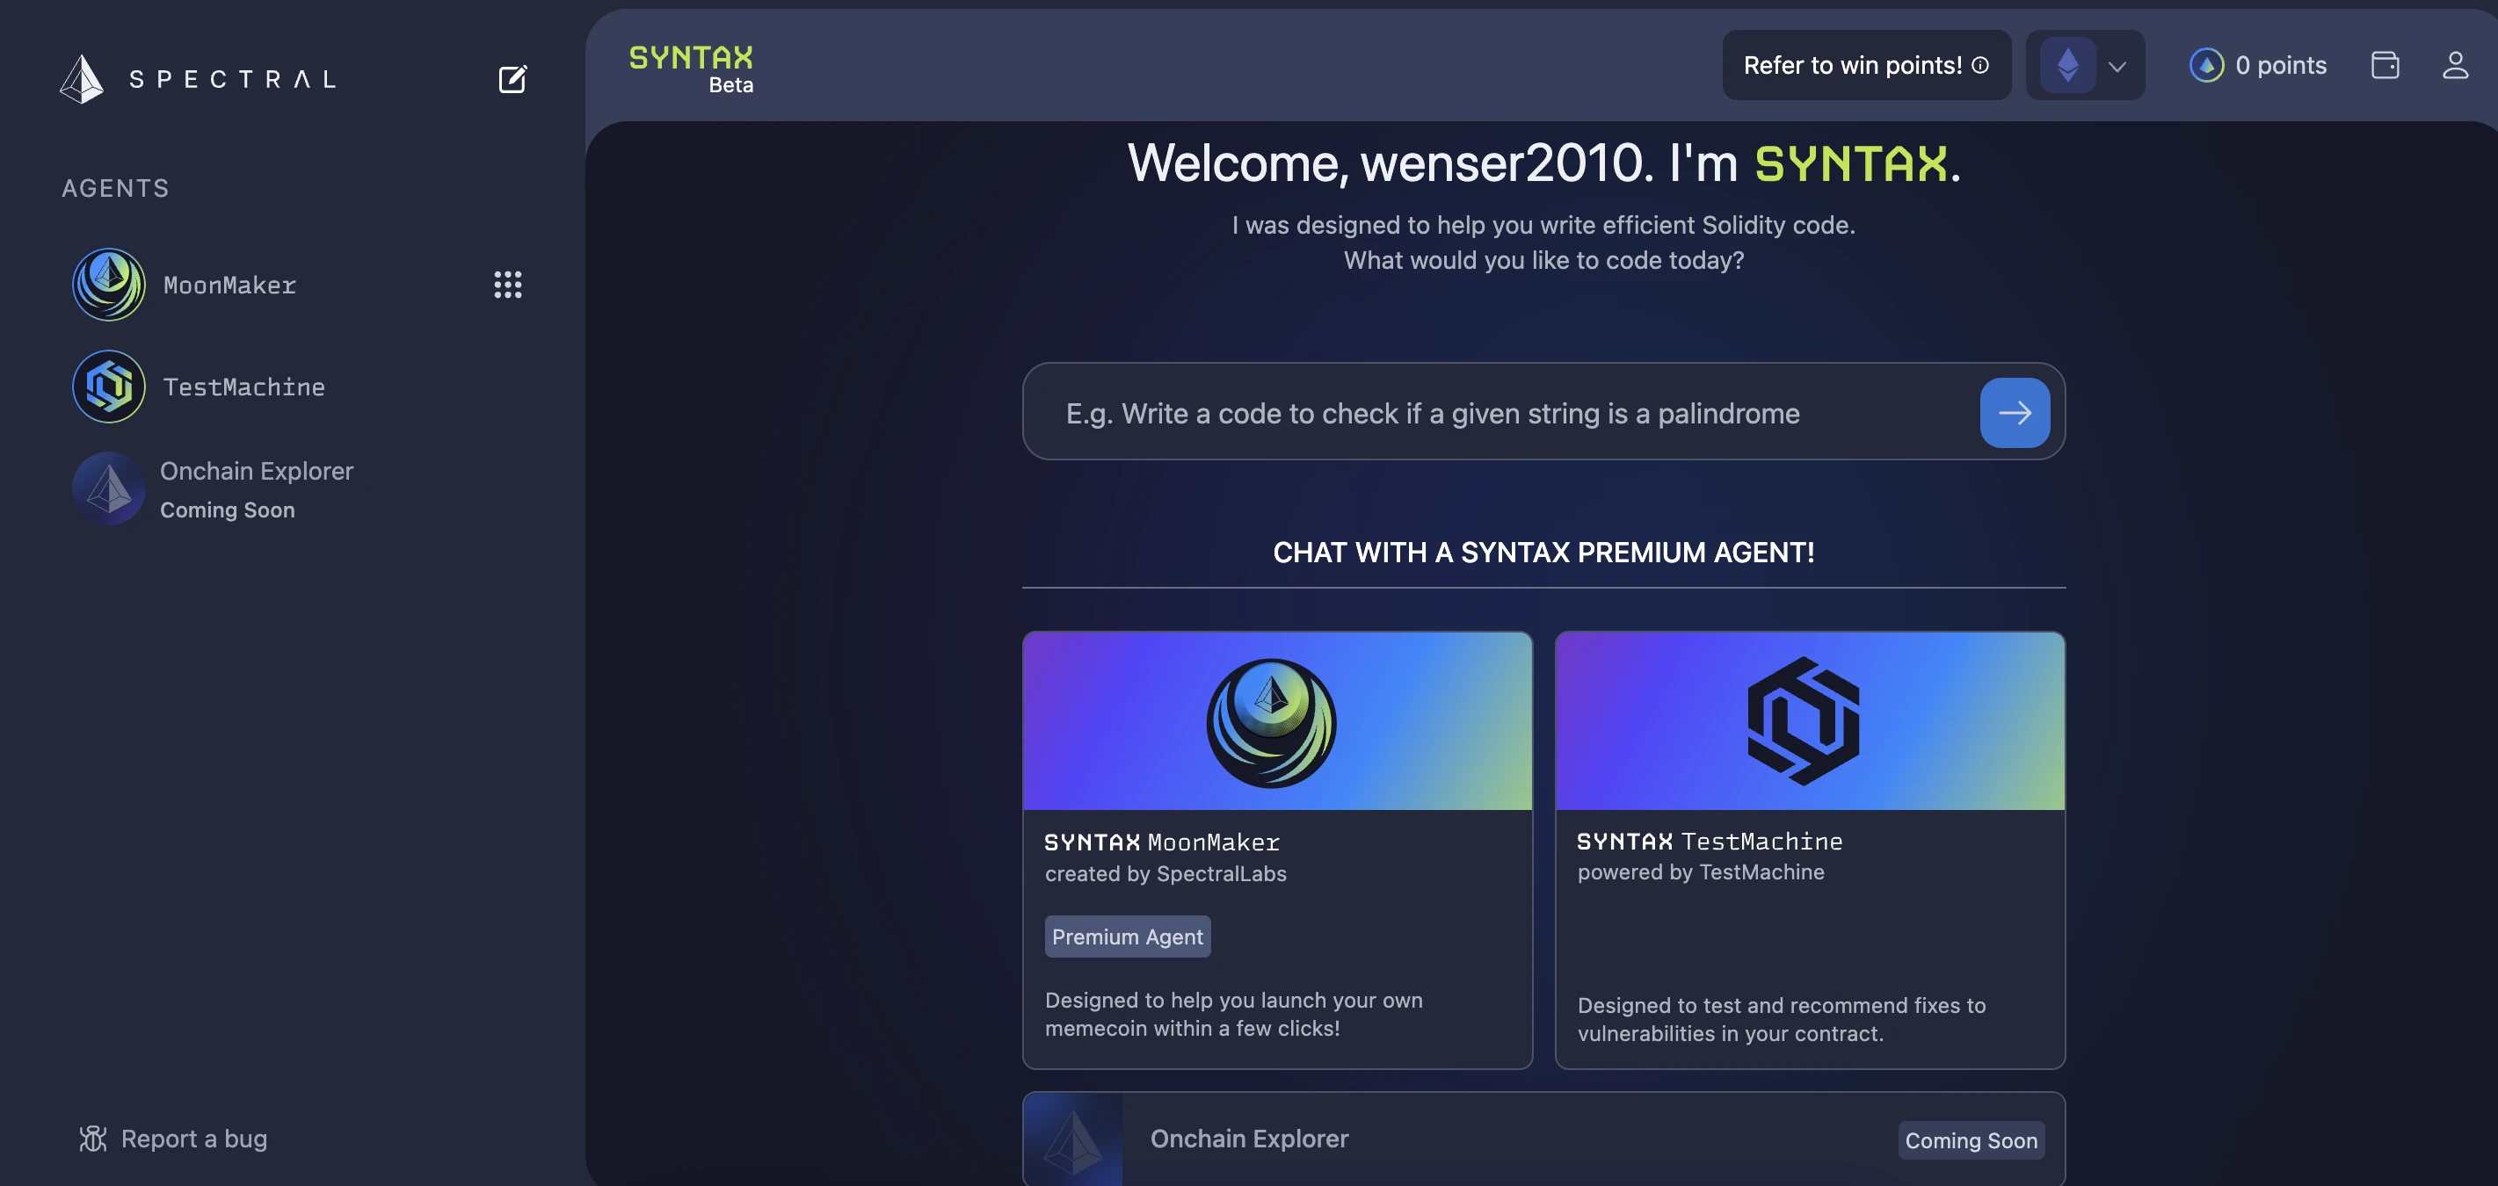Open the SYNTAX TestMachine agent card
This screenshot has width=2498, height=1186.
pos(1809,849)
